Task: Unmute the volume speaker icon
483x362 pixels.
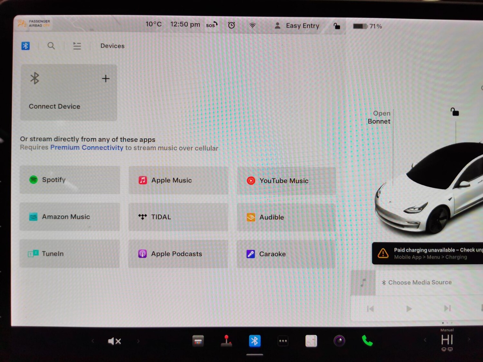Action: [114, 341]
